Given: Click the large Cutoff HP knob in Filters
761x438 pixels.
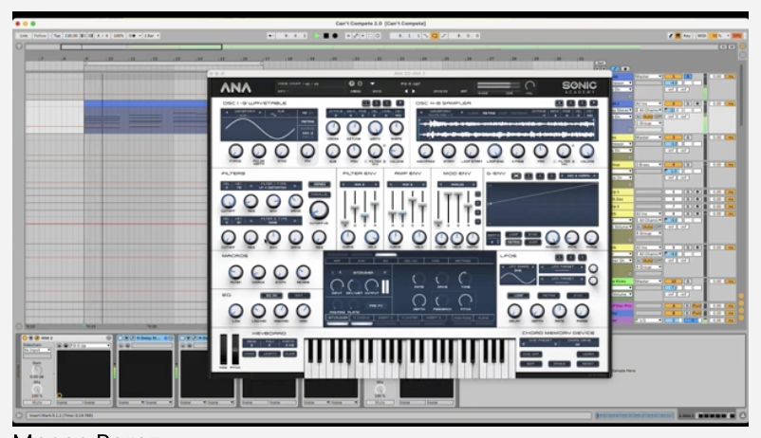Looking at the screenshot, I should 319,210.
